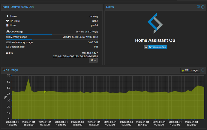Click the CPU usage progress bar

(x=52, y=34)
